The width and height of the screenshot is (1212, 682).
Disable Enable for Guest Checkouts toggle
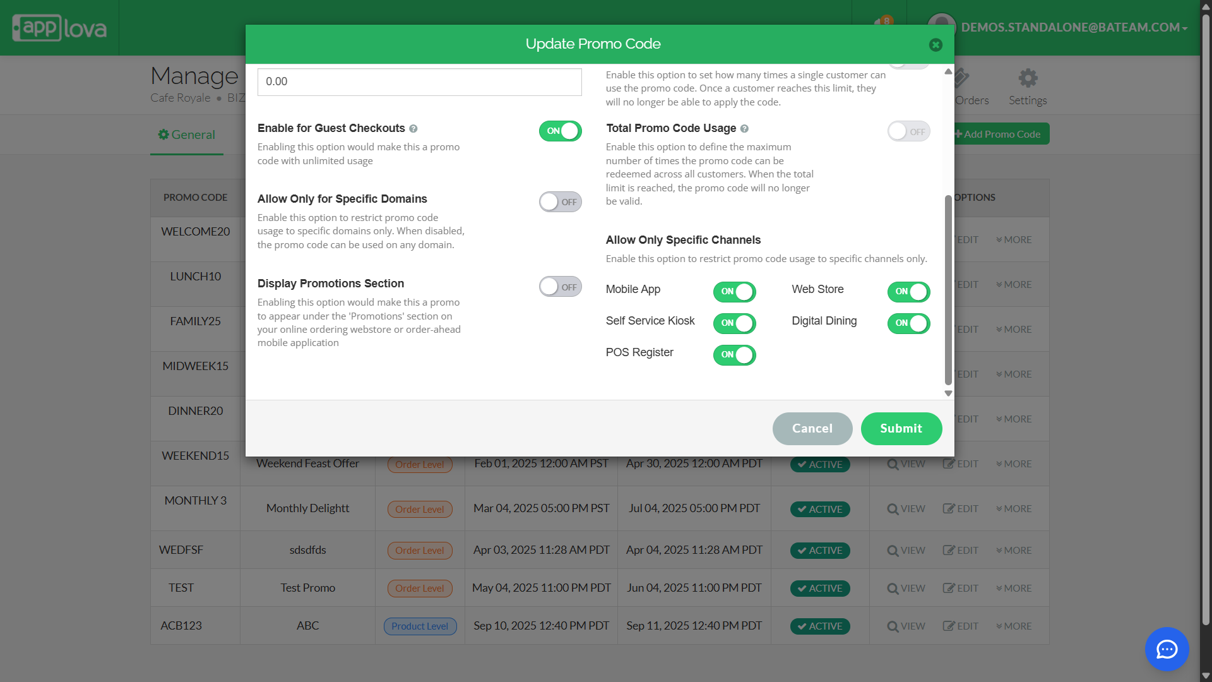coord(560,131)
